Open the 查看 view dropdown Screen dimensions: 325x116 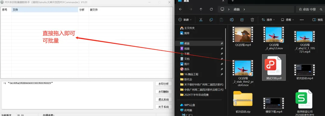click(x=287, y=20)
